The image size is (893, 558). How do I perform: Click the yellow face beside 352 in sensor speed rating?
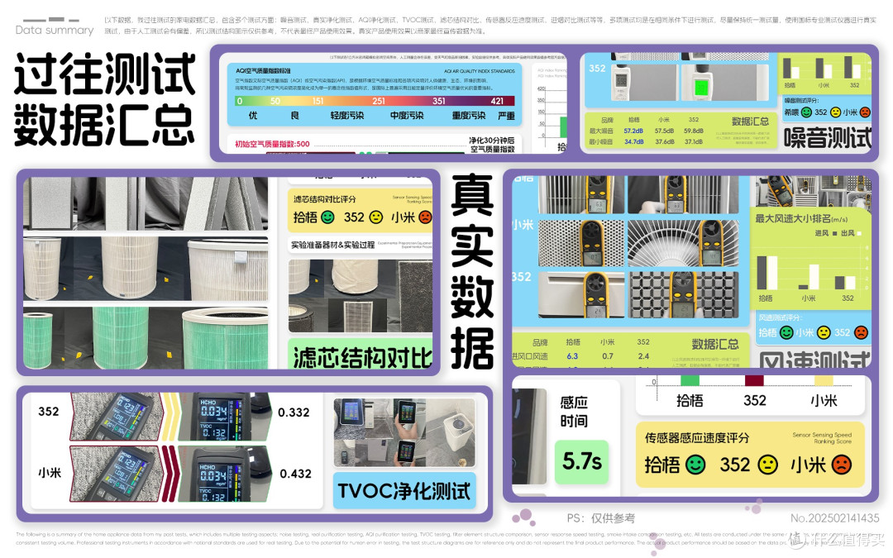(x=767, y=465)
